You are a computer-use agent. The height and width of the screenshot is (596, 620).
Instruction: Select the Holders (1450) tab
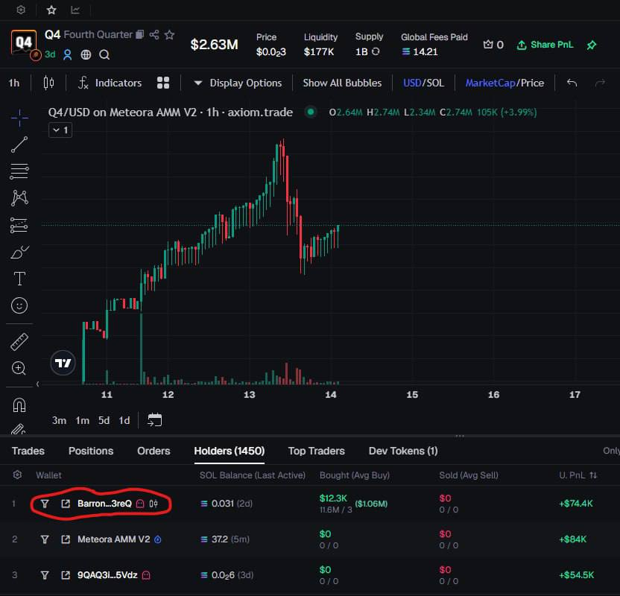tap(230, 451)
